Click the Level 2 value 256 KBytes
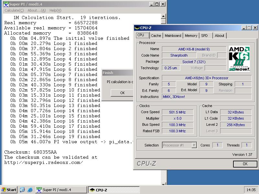 pos(236,125)
